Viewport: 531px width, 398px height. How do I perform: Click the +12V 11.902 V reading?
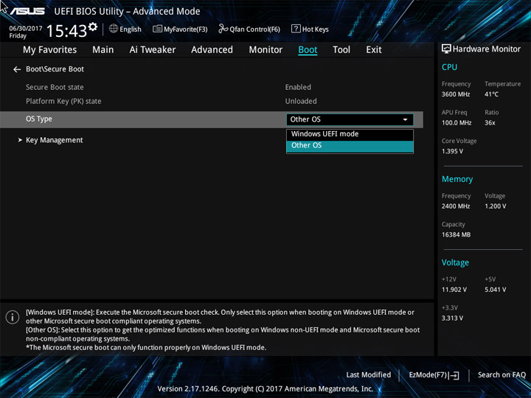(x=454, y=290)
